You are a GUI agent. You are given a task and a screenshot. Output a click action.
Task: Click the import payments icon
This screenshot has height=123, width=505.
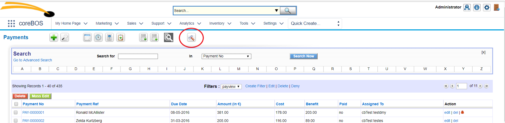(143, 38)
